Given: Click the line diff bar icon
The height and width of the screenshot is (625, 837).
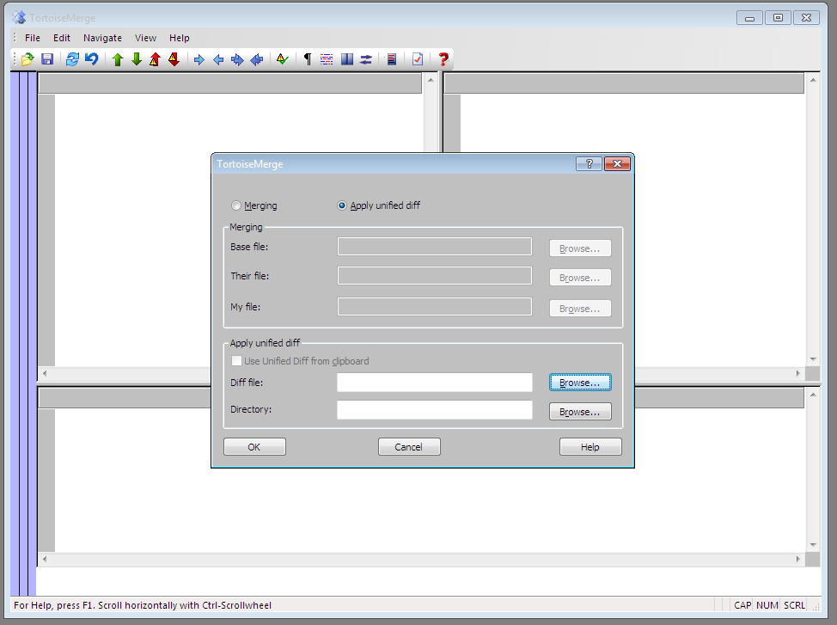Looking at the screenshot, I should (391, 59).
